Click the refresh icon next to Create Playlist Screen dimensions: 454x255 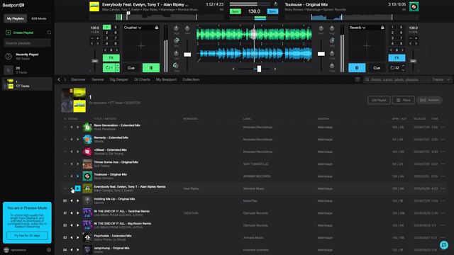click(x=49, y=33)
